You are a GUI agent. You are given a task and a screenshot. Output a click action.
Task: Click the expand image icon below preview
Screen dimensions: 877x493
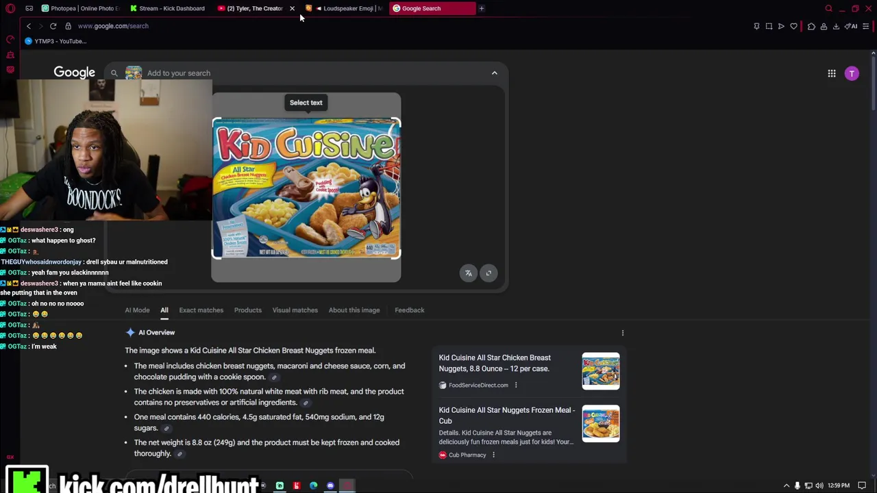tap(489, 273)
